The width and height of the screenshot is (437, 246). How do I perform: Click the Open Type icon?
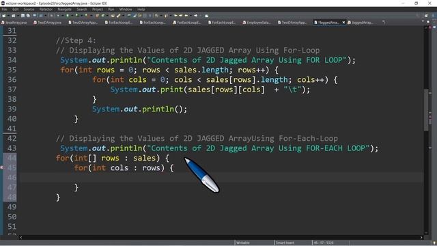(x=113, y=16)
